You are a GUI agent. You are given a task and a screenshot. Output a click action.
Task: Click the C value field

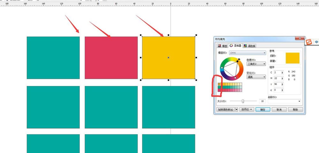point(277,73)
